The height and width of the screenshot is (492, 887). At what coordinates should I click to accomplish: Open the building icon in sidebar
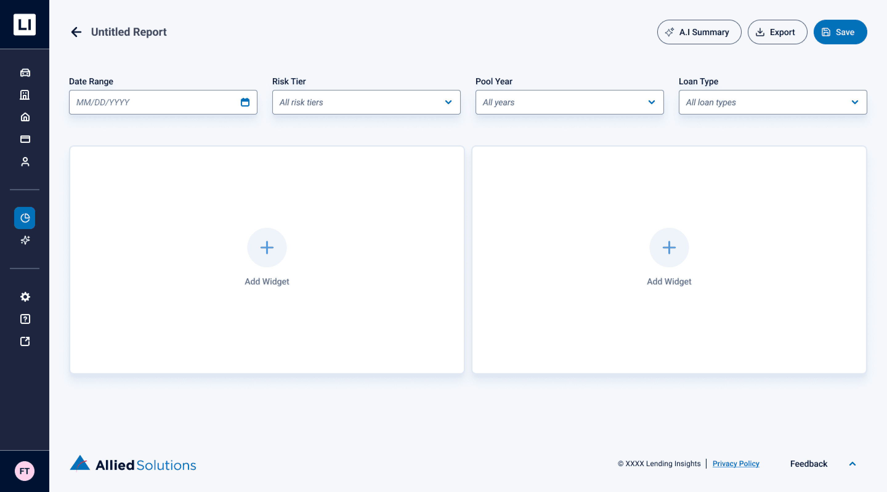(x=25, y=95)
